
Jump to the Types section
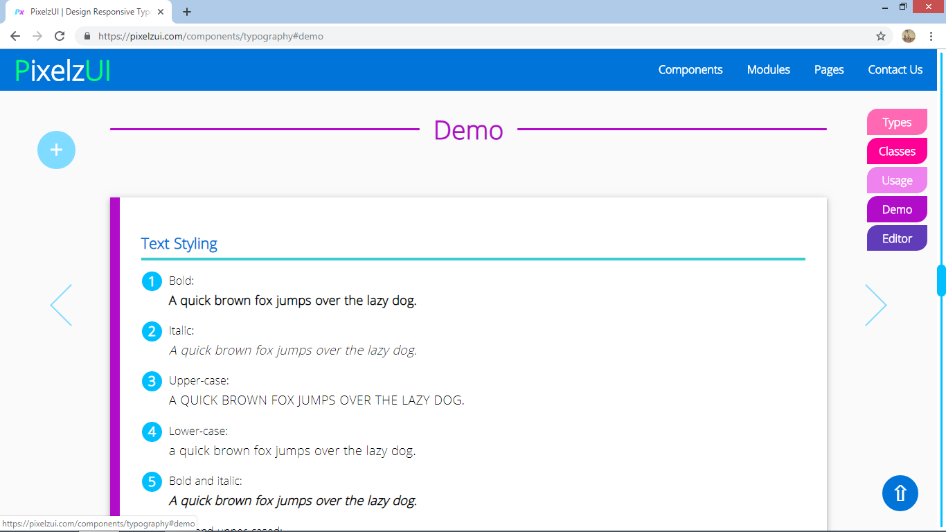pos(897,122)
